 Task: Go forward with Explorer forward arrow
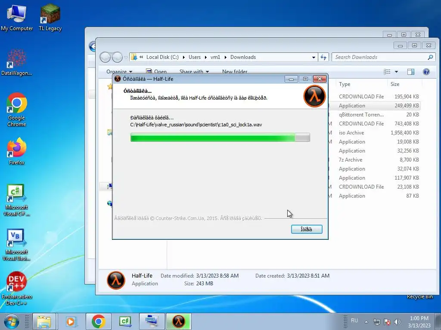coord(117,57)
